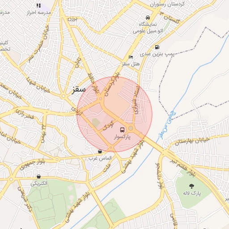Click the کردستان رستوران place label
229x229 pixels.
coord(167,4)
